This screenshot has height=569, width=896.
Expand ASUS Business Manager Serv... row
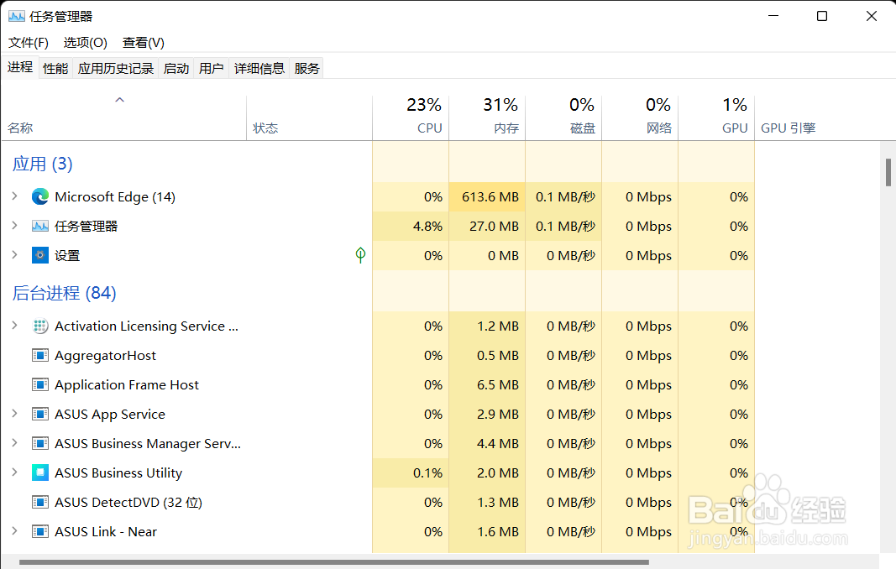[15, 443]
